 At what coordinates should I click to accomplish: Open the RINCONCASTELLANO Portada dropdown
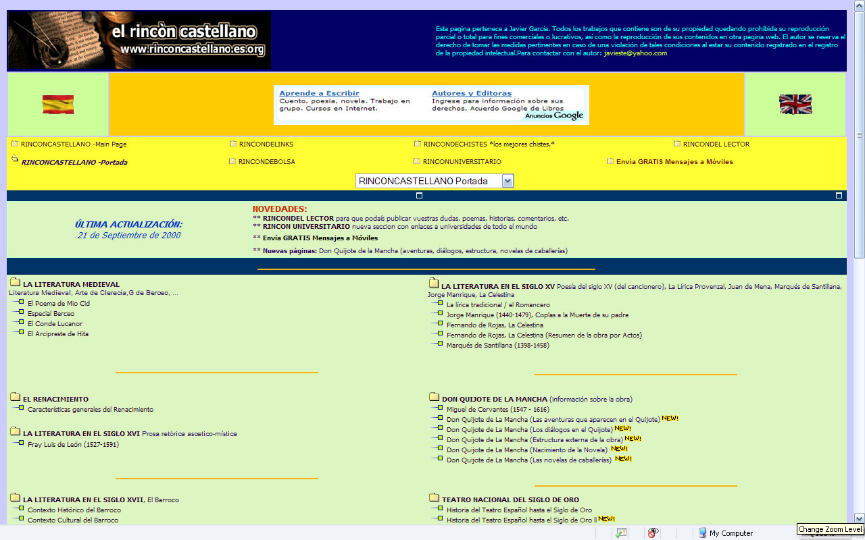point(508,181)
